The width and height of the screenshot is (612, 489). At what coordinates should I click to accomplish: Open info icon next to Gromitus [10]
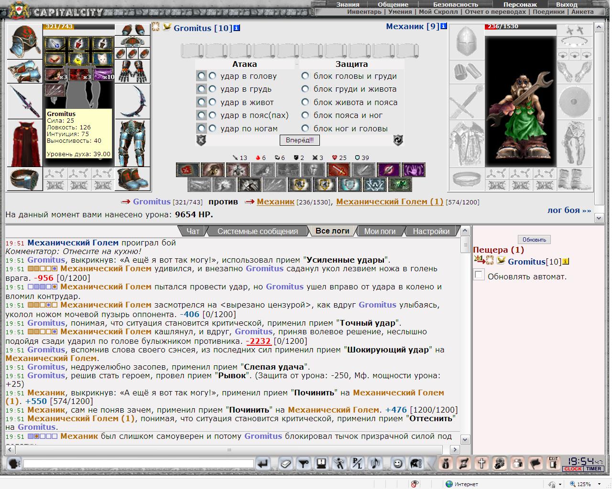[x=236, y=28]
